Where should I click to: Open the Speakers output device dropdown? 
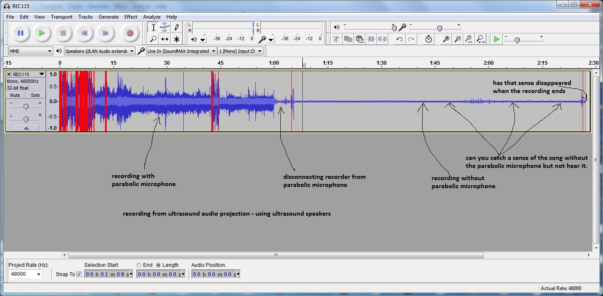pos(100,51)
